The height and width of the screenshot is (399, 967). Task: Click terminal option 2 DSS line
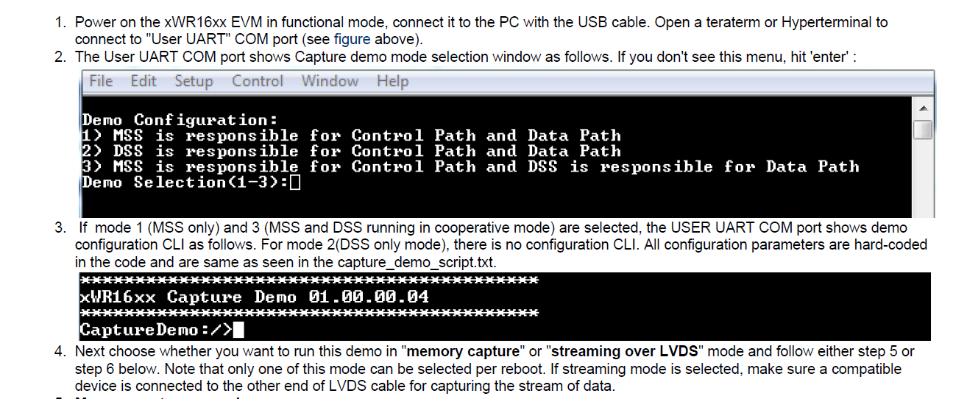coord(352,151)
